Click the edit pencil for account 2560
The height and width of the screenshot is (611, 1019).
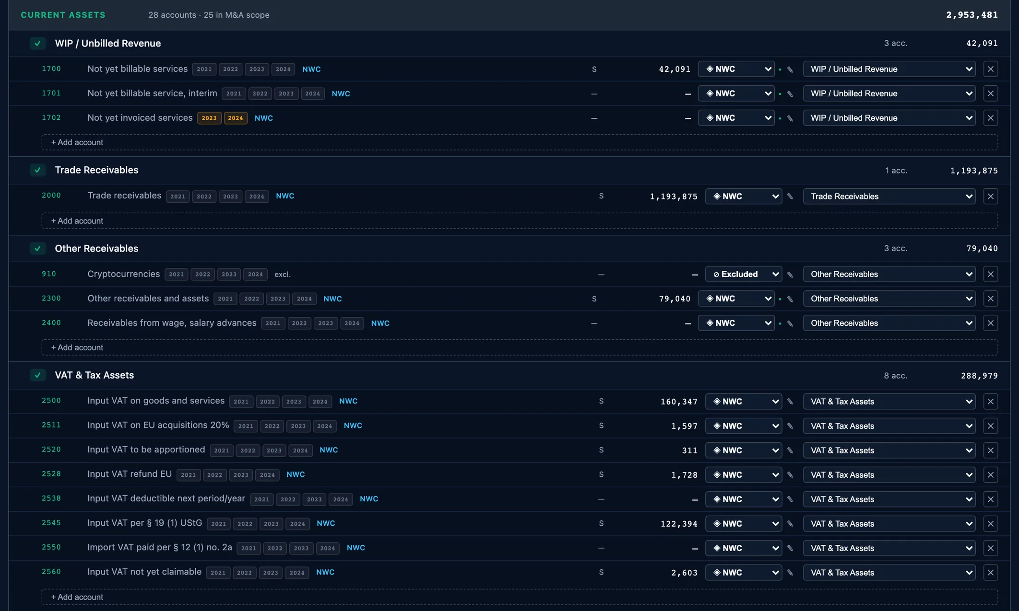pyautogui.click(x=790, y=573)
